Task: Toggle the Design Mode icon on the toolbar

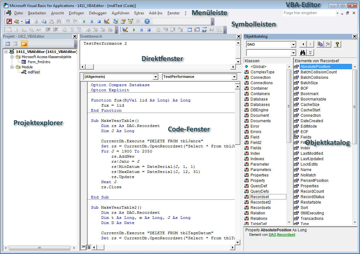Action: pyautogui.click(x=107, y=21)
